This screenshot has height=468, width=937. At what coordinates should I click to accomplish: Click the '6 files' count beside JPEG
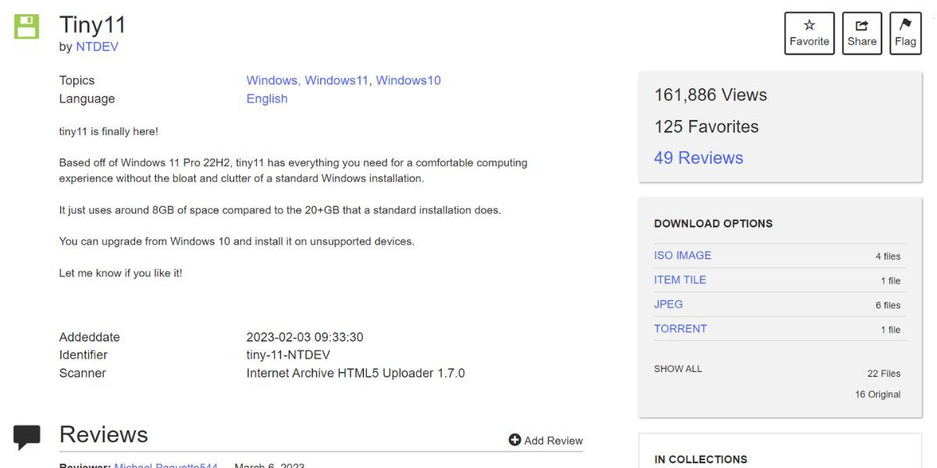(x=888, y=306)
